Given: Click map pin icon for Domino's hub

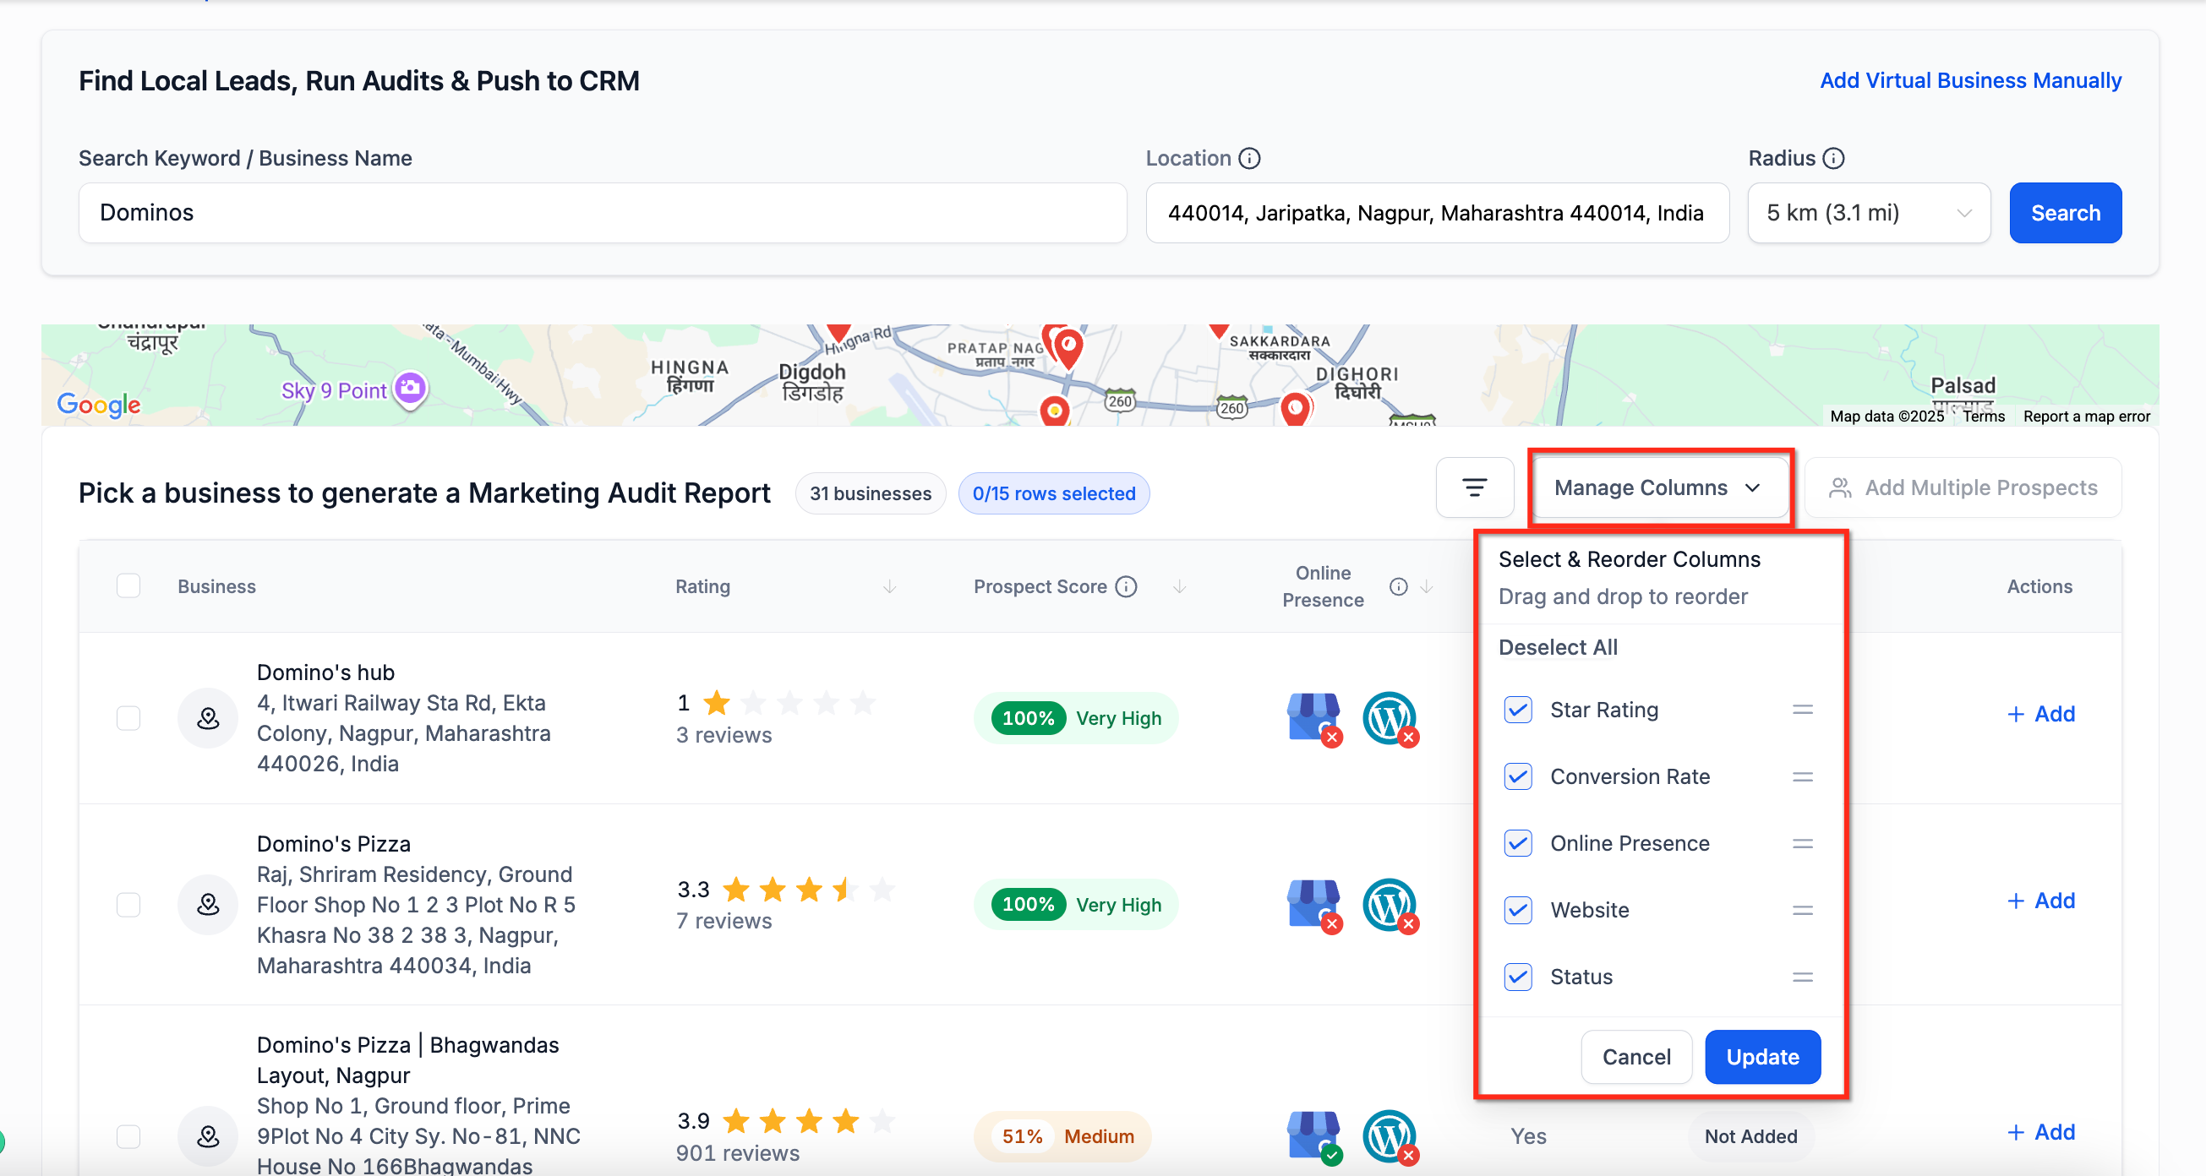Looking at the screenshot, I should (207, 718).
